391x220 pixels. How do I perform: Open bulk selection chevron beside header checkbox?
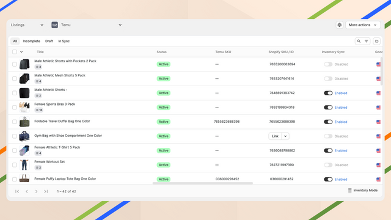click(21, 52)
